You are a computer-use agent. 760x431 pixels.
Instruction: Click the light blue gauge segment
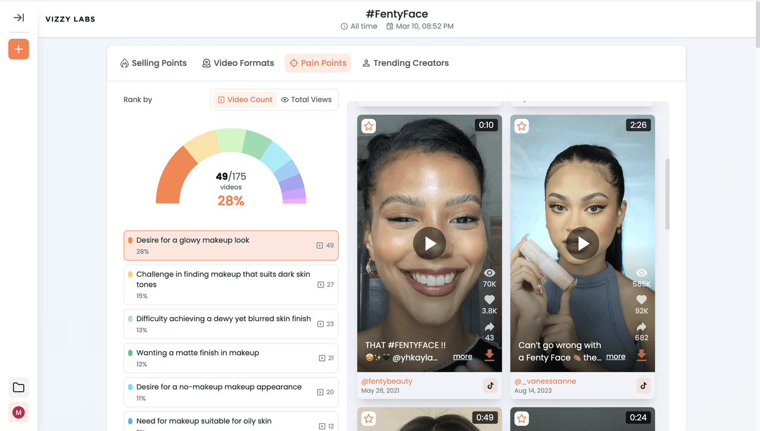point(277,156)
